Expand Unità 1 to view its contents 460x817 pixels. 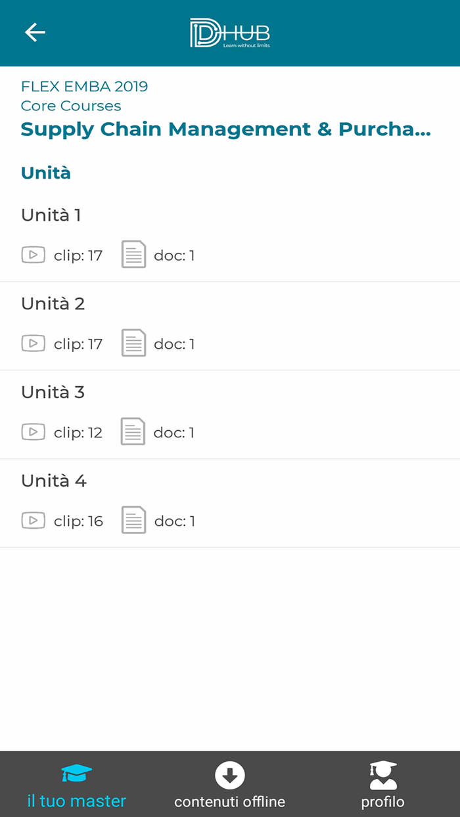(x=51, y=215)
